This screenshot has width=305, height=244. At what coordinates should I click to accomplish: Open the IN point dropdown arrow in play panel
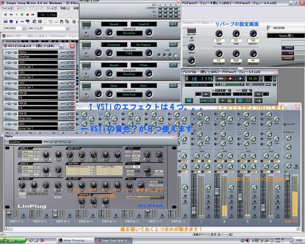pyautogui.click(x=229, y=90)
